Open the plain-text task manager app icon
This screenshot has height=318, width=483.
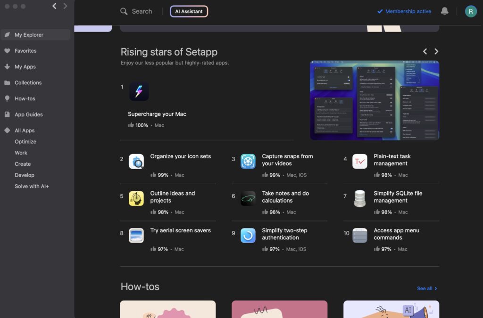click(360, 162)
